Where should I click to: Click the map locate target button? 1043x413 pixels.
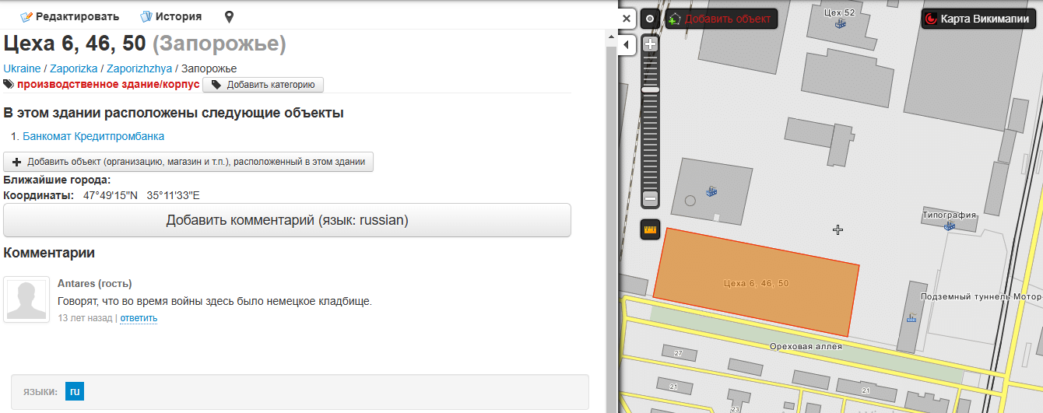[x=650, y=19]
